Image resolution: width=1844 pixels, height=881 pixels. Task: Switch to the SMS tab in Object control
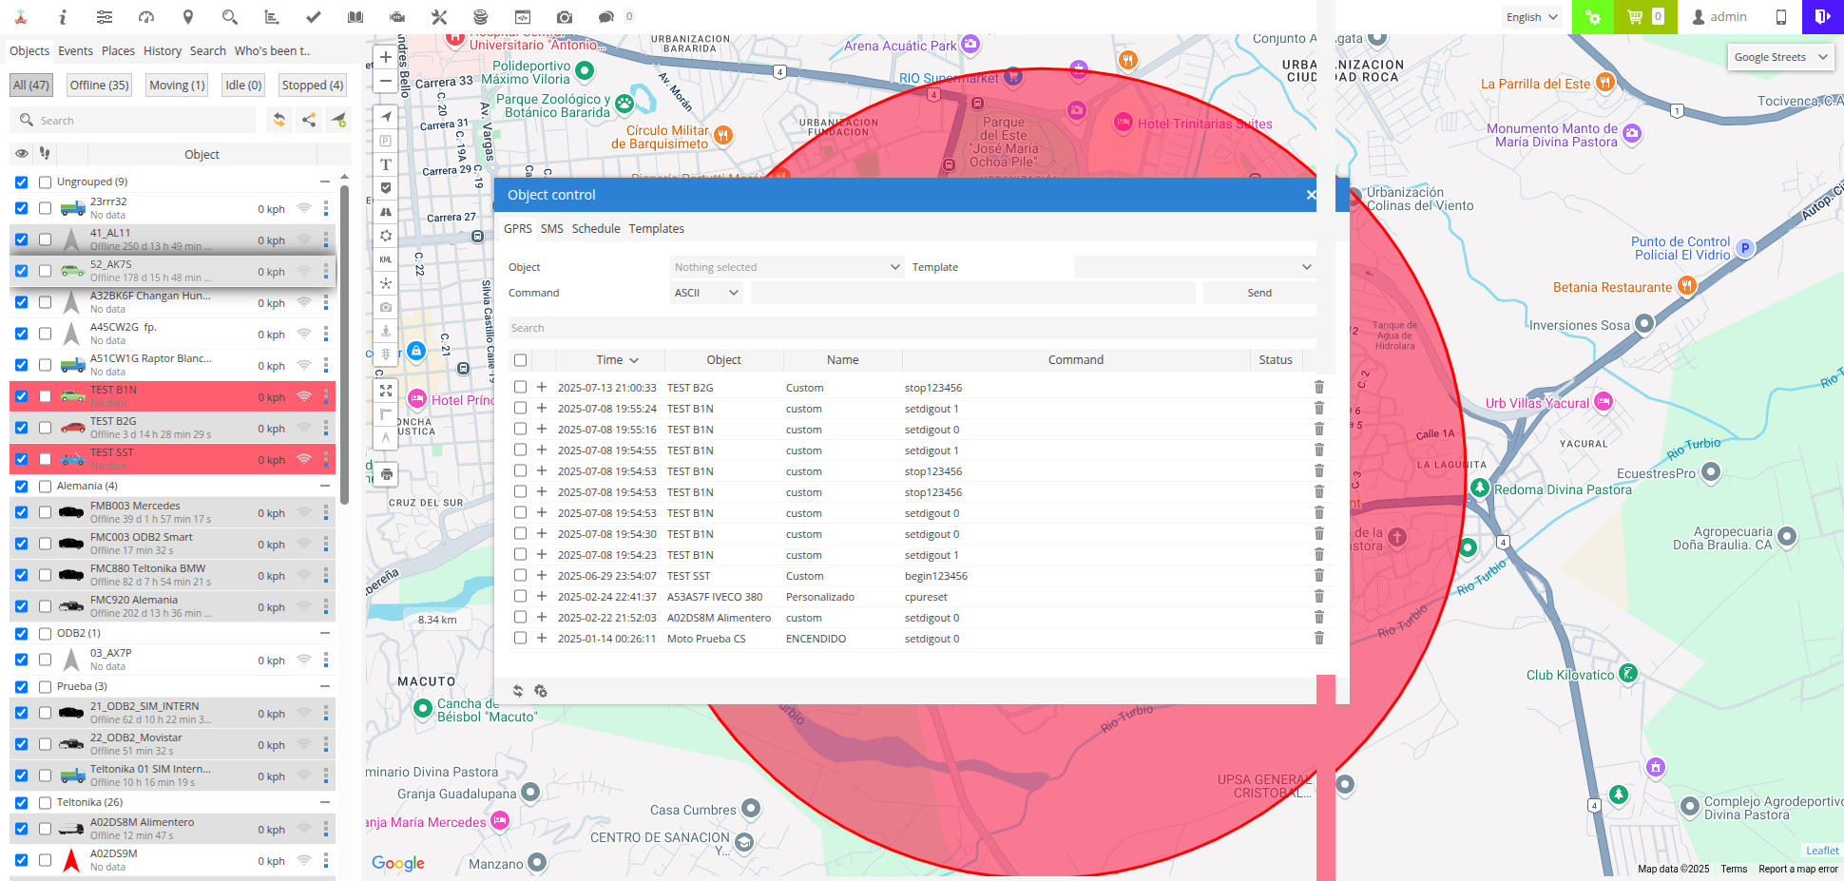551,228
